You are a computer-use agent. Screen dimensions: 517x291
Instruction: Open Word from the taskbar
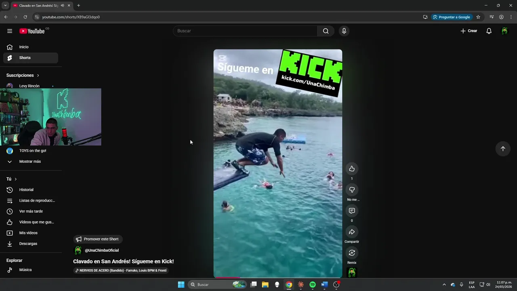[x=324, y=285]
